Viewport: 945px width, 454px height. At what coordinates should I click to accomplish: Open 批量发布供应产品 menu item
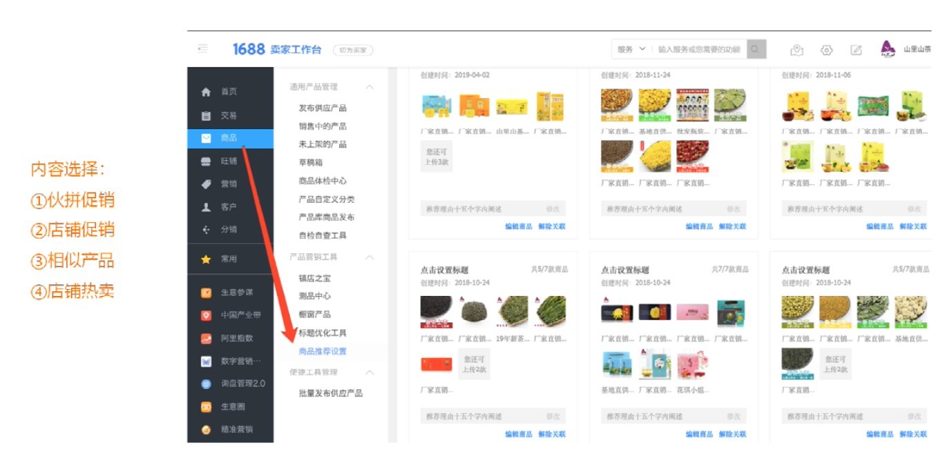[331, 393]
